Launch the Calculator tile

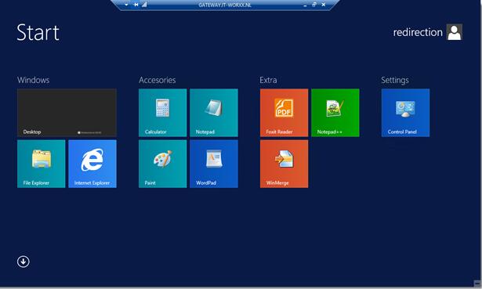click(162, 113)
